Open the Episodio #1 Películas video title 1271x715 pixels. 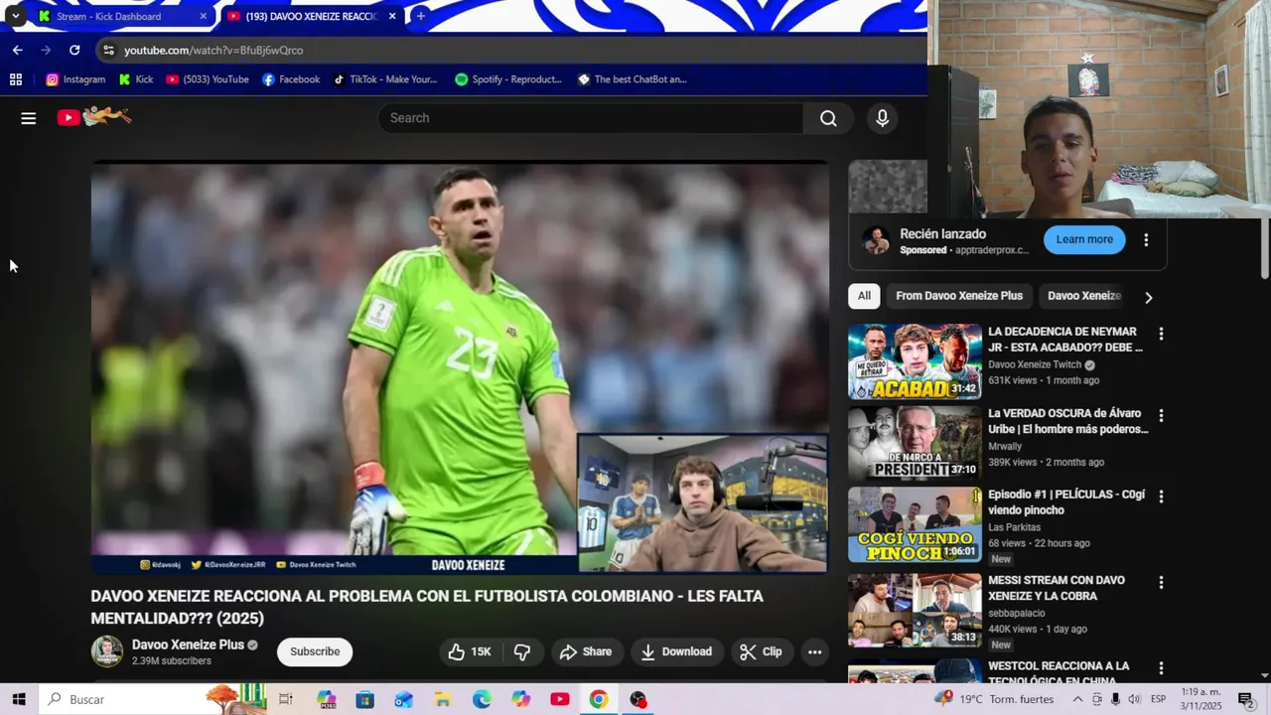[1066, 502]
